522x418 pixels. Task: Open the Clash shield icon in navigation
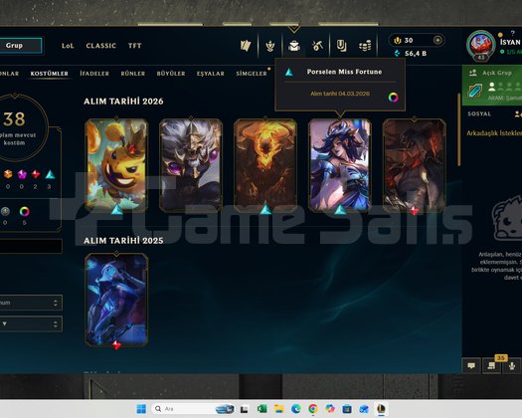(341, 46)
